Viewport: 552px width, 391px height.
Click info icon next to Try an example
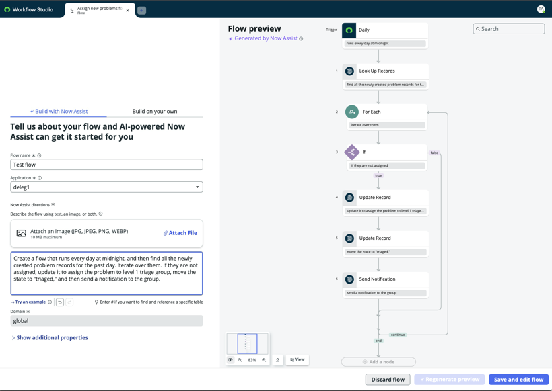(x=50, y=302)
